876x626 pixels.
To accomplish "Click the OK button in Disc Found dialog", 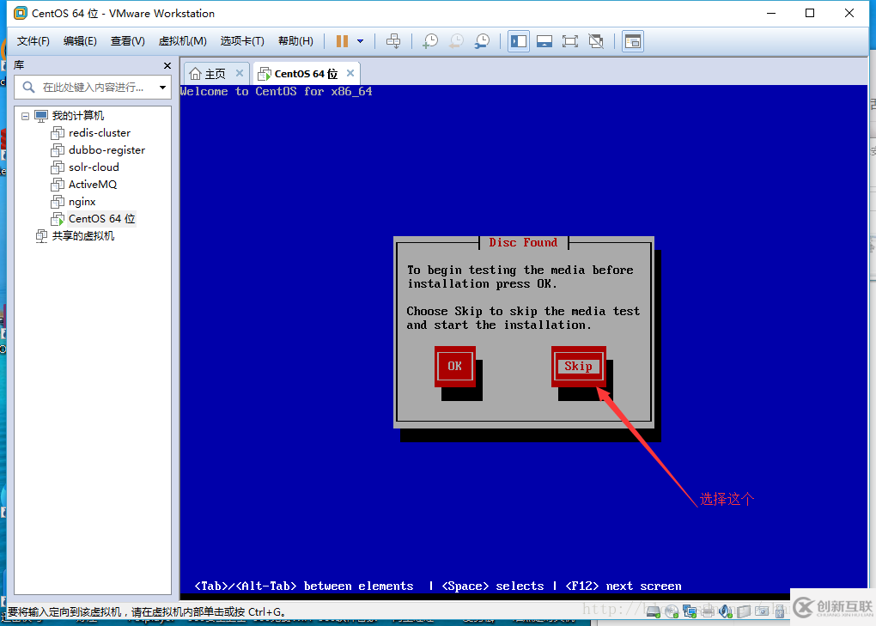I will click(x=455, y=367).
